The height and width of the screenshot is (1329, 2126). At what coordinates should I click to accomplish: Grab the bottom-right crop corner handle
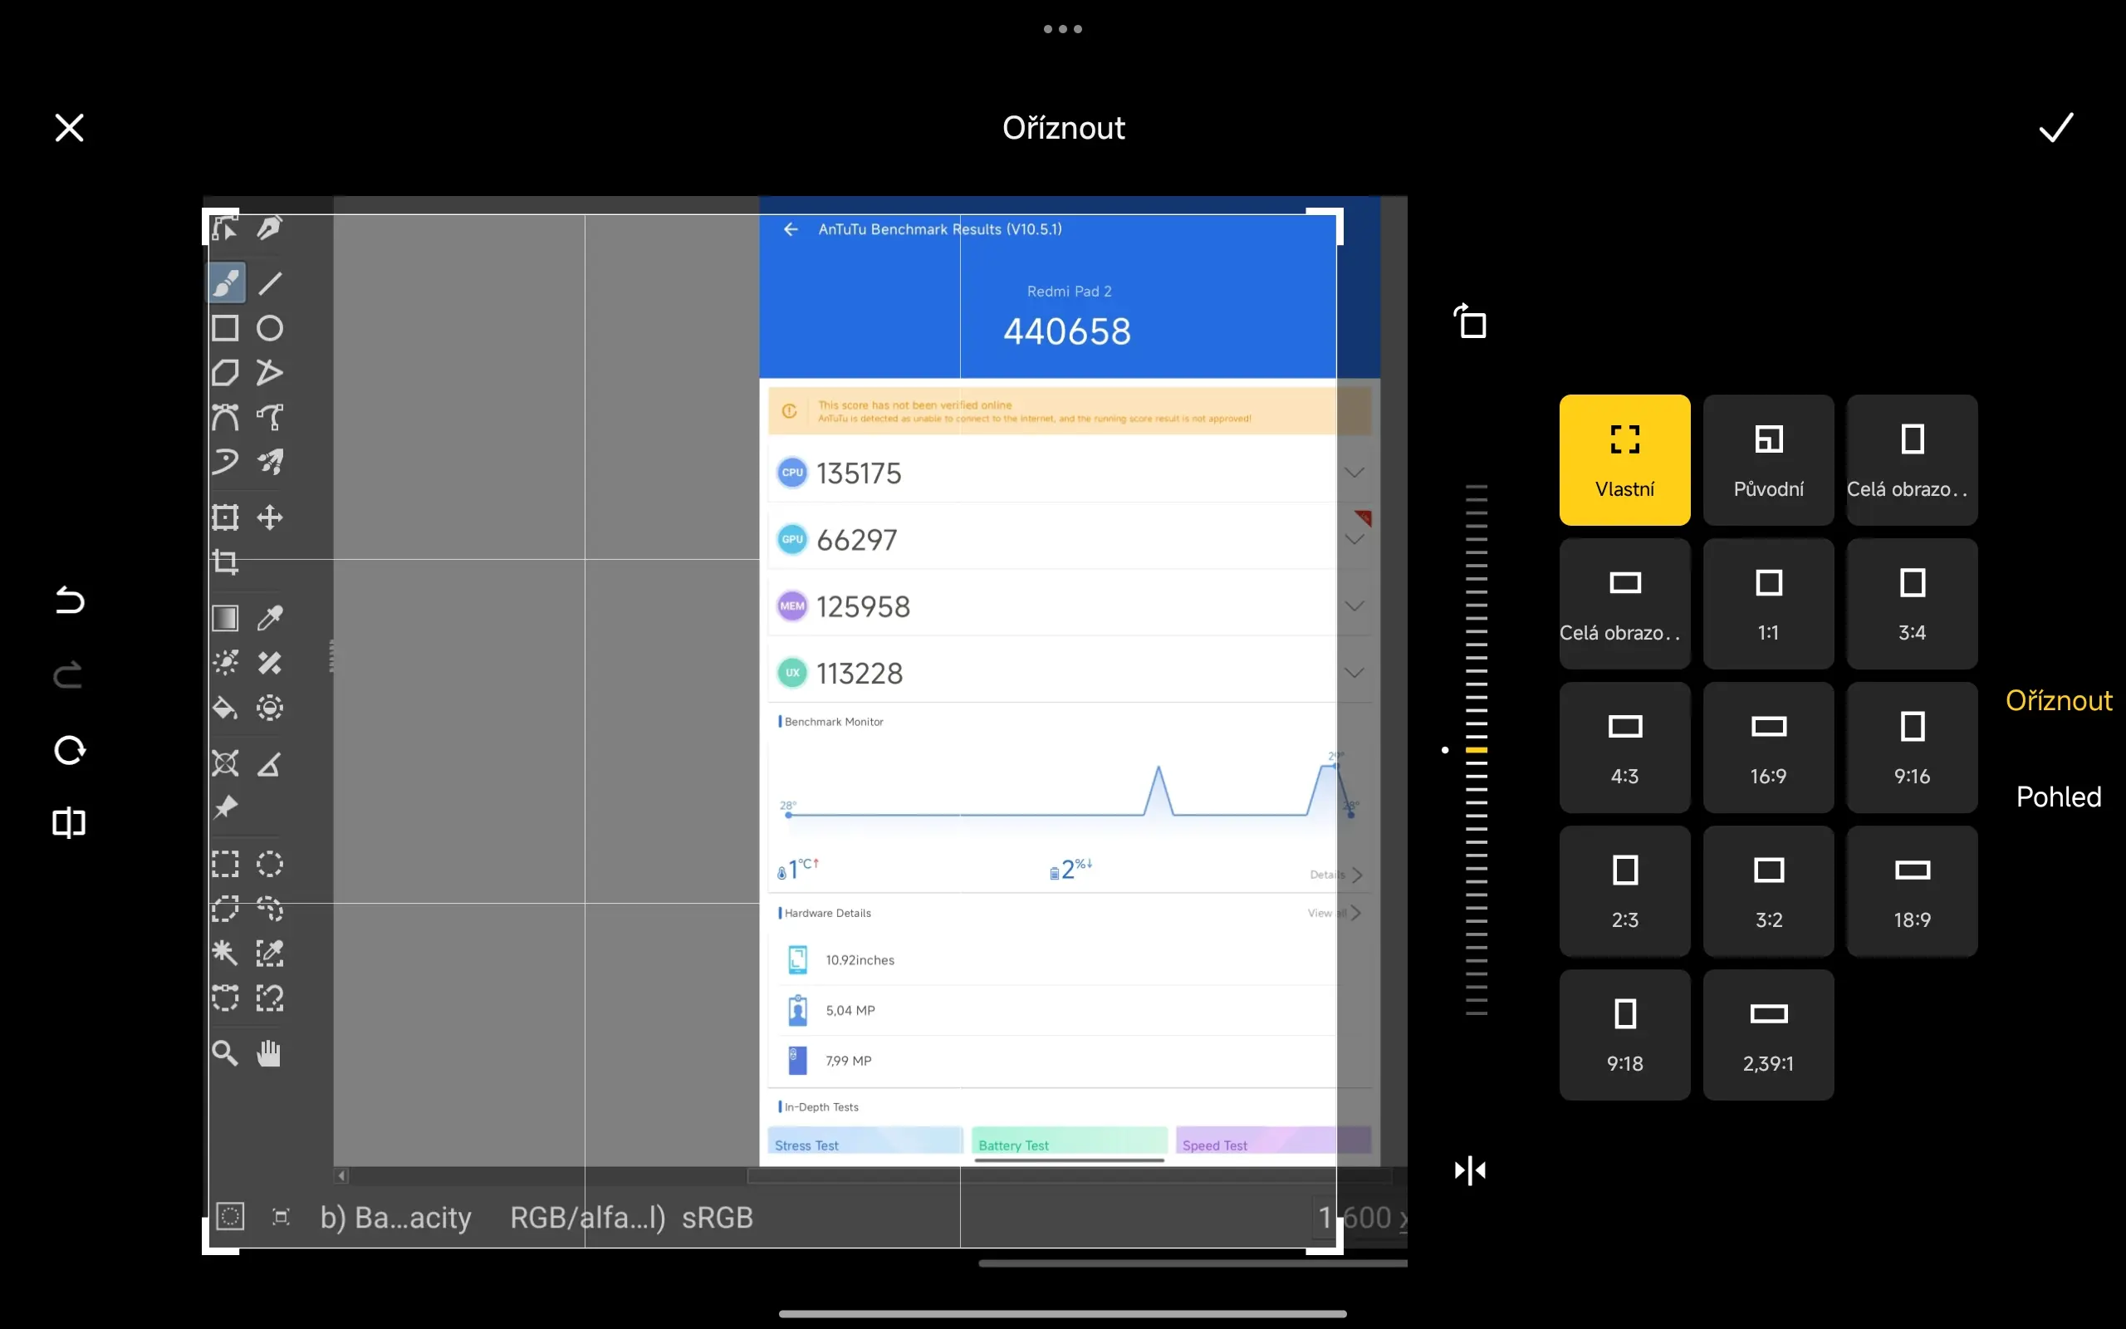[x=1325, y=1237]
